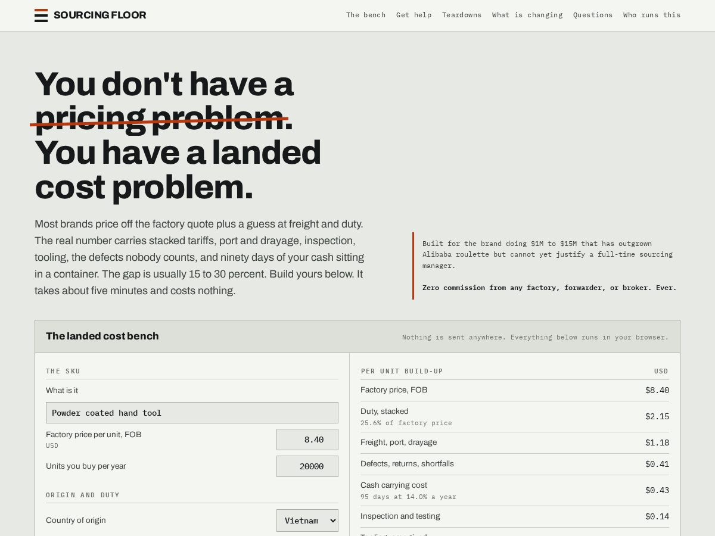The image size is (715, 536).
Task: Click the Inspection and testing $0.14 value
Action: click(657, 517)
